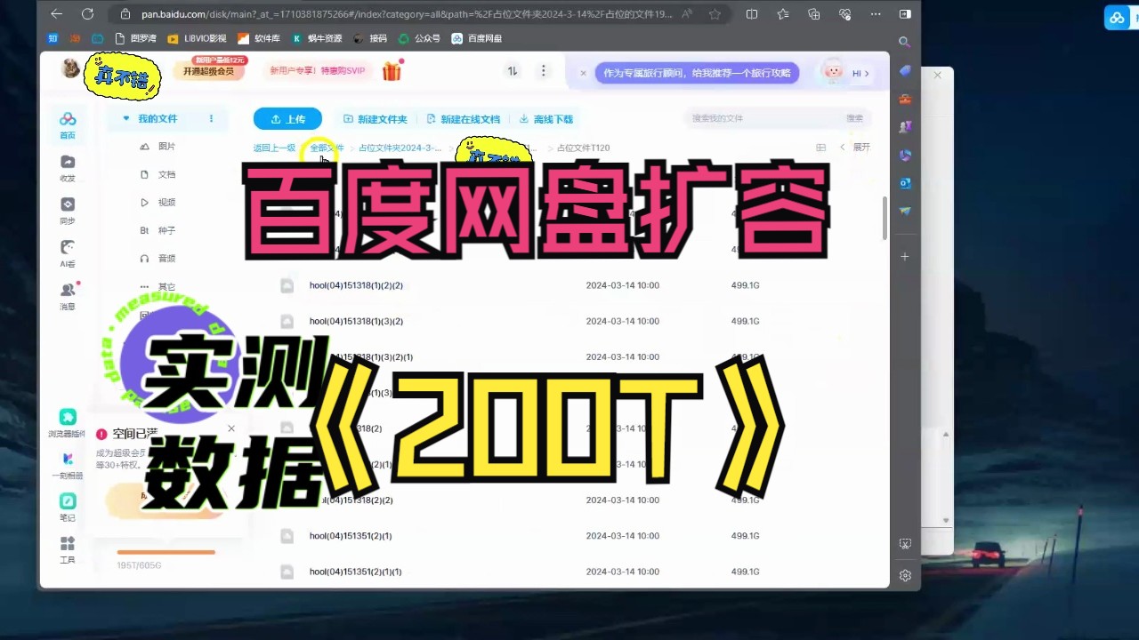Click the 上传 upload button
This screenshot has width=1139, height=640.
point(287,119)
